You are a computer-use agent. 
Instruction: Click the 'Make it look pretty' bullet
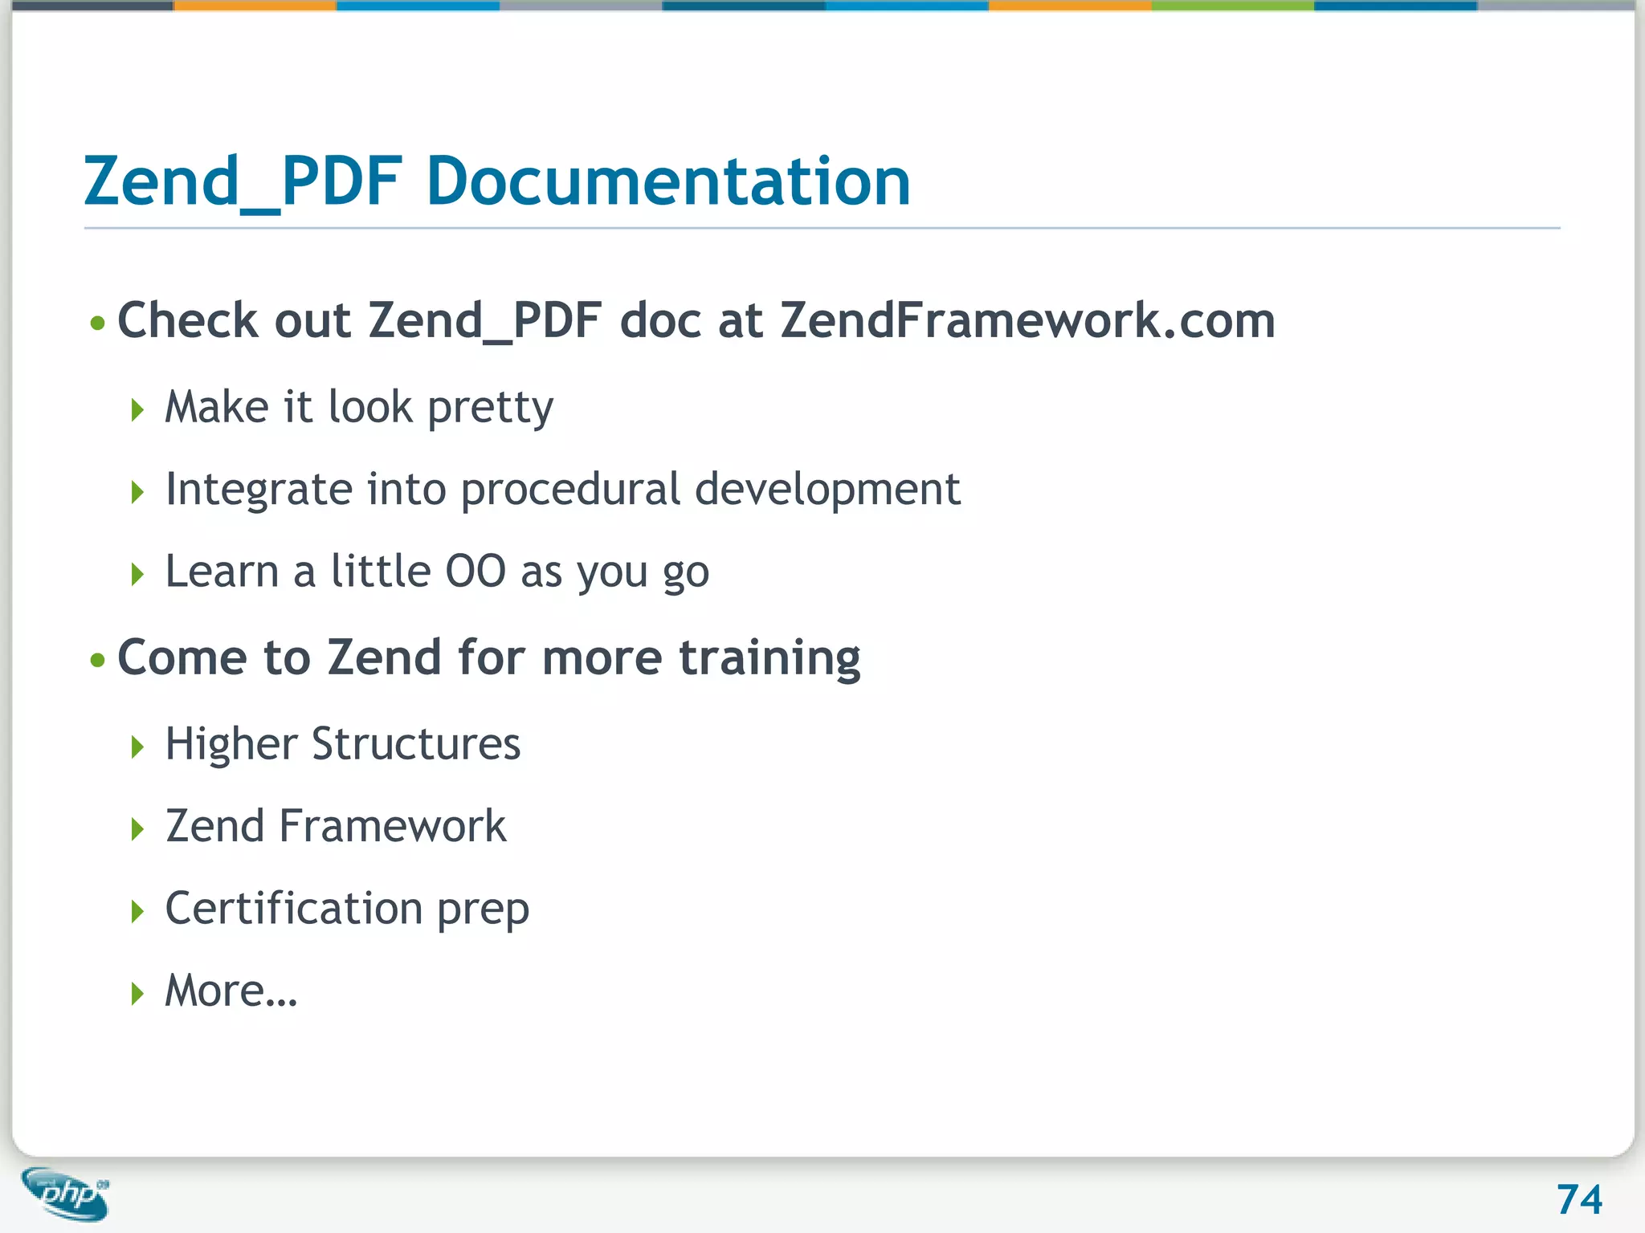(x=359, y=407)
